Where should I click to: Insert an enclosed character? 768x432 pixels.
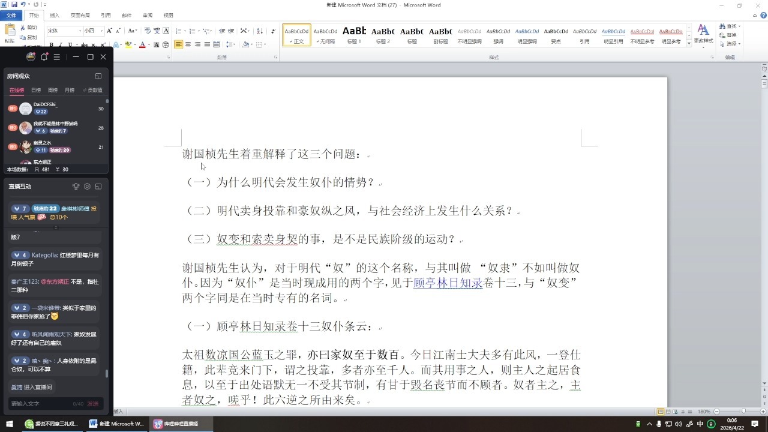coord(166,44)
